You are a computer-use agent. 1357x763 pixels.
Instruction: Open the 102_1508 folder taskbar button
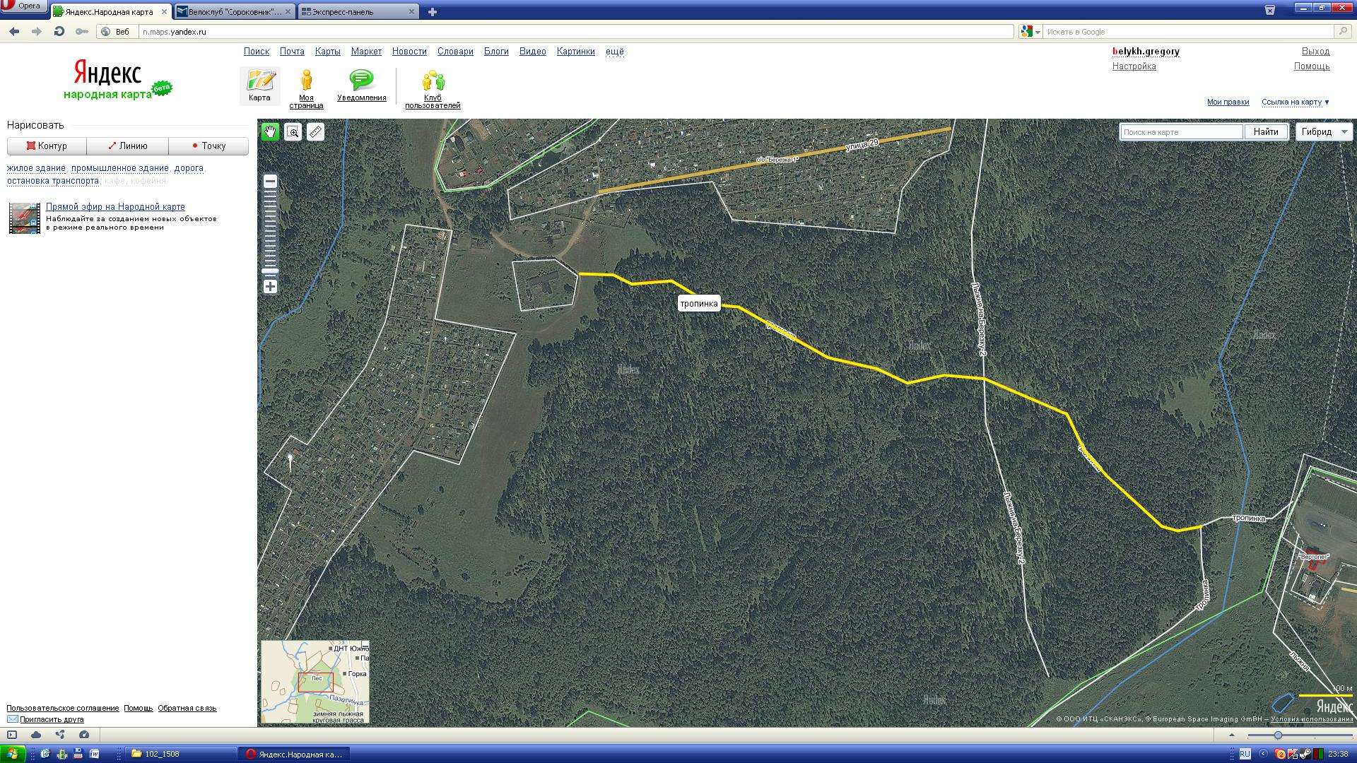[x=182, y=754]
